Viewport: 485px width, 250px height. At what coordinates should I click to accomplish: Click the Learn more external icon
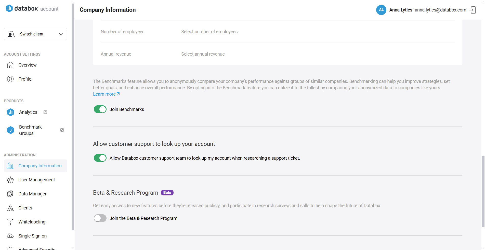pos(118,94)
